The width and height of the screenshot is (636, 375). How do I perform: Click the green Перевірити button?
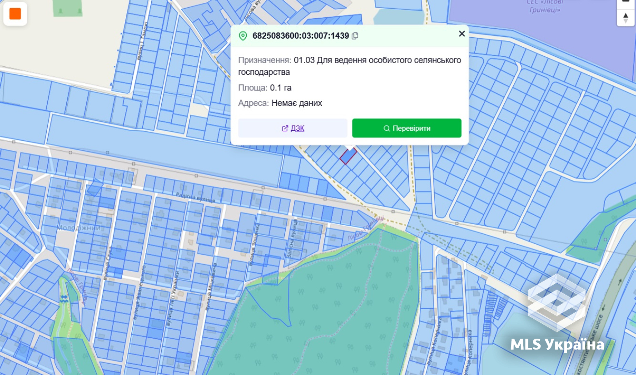pyautogui.click(x=407, y=128)
